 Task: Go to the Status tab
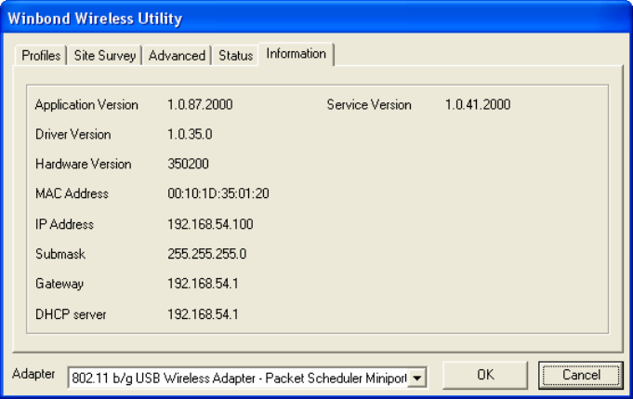point(235,56)
